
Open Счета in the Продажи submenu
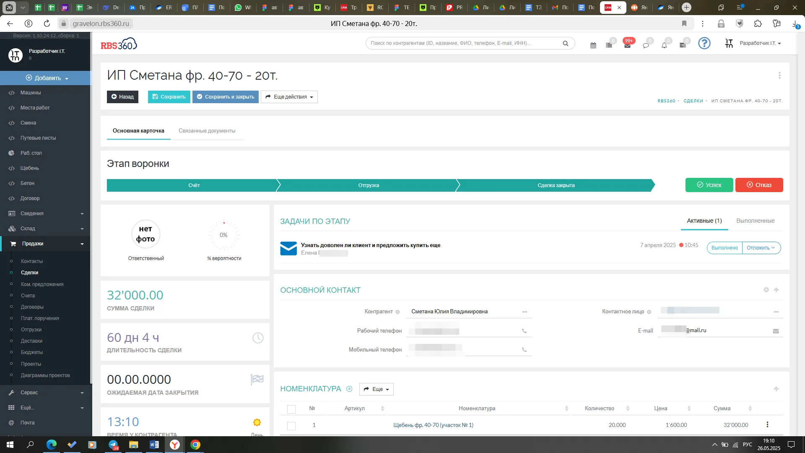[28, 296]
